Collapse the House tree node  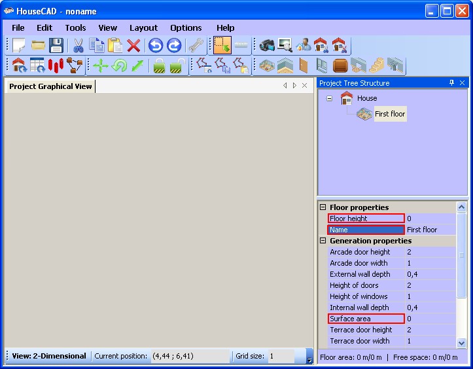tap(330, 98)
